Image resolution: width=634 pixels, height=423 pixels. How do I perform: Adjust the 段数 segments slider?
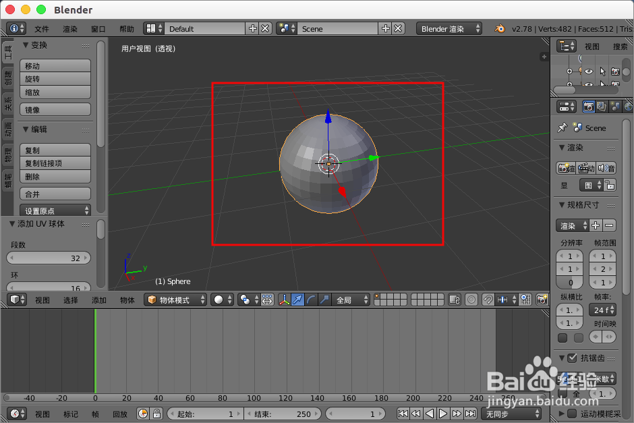[48, 258]
